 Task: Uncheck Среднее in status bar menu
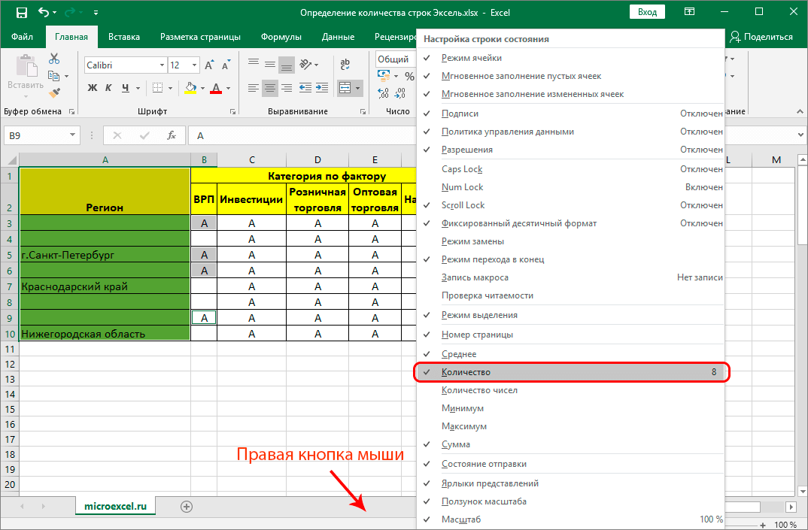459,354
